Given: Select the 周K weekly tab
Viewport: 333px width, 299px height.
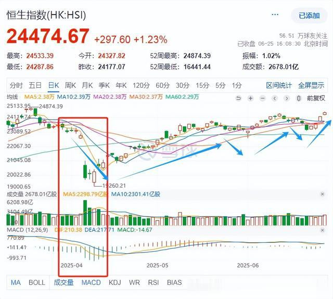Looking at the screenshot, I should [x=70, y=85].
